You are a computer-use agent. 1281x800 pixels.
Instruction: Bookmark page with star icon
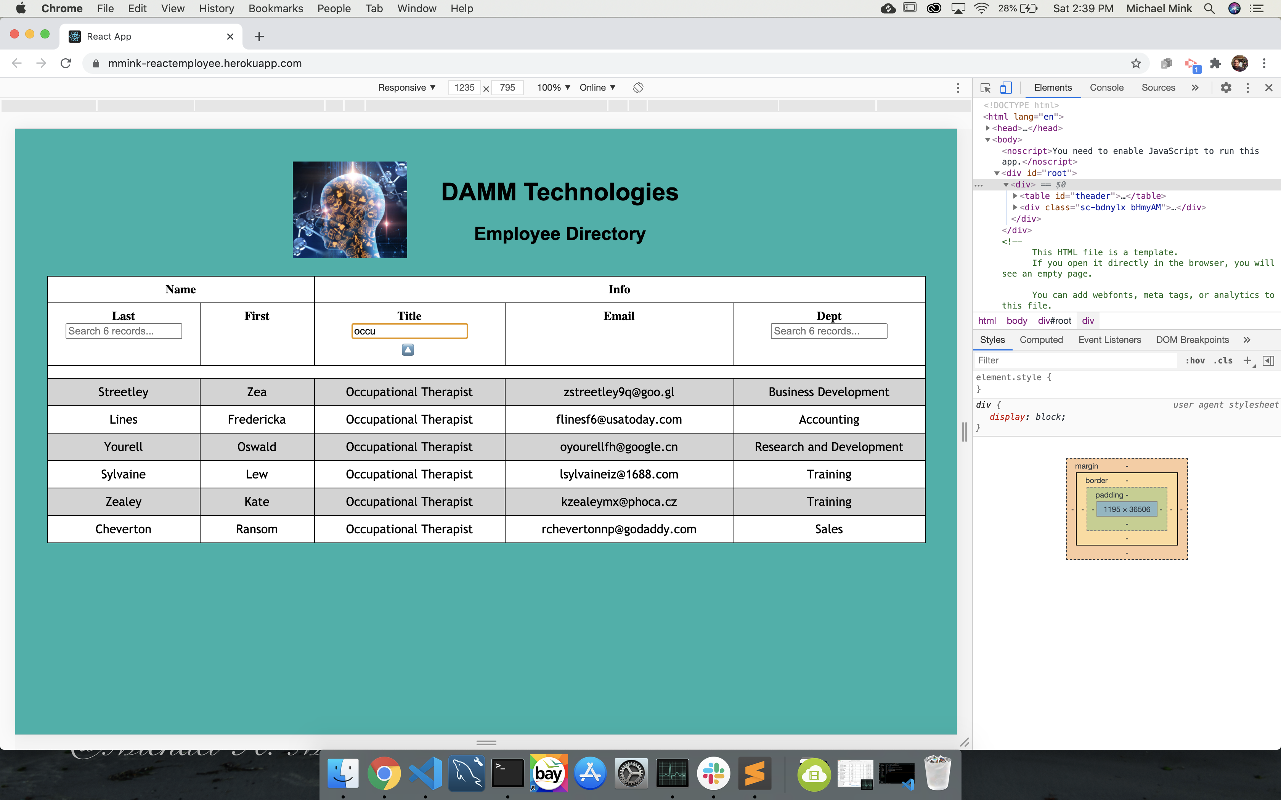[1136, 64]
